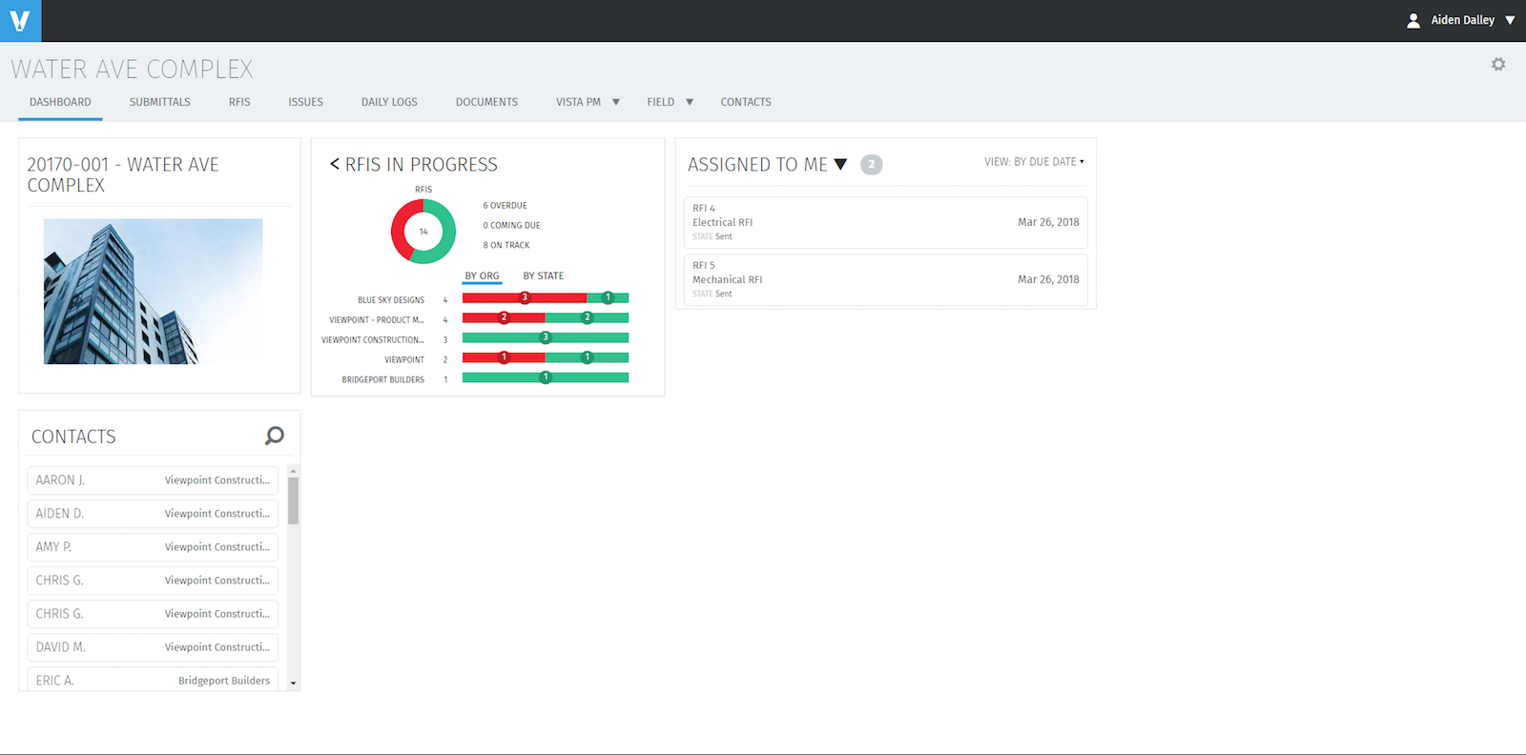1526x755 pixels.
Task: Open the Submittals tab
Action: (x=160, y=102)
